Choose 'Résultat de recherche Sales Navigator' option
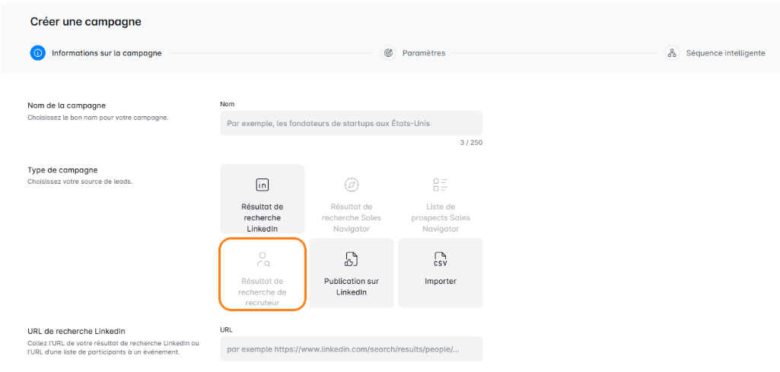The image size is (780, 372). (x=351, y=217)
